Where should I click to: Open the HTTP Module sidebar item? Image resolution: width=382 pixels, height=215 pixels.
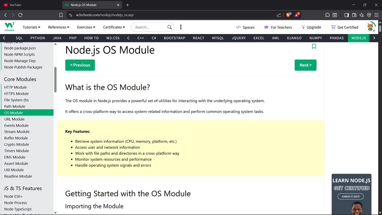pyautogui.click(x=16, y=87)
